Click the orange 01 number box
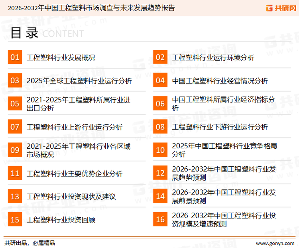 (15, 57)
